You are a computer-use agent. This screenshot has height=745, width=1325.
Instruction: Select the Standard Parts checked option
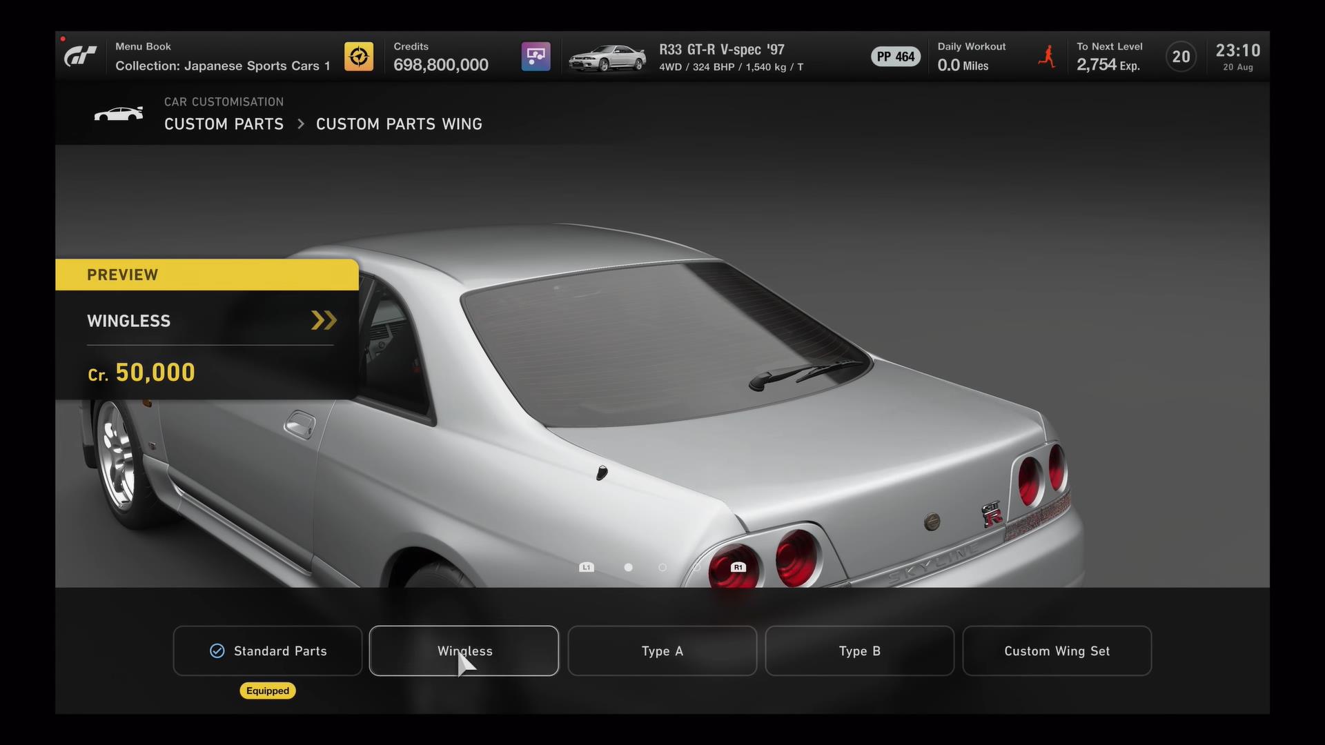click(x=268, y=650)
